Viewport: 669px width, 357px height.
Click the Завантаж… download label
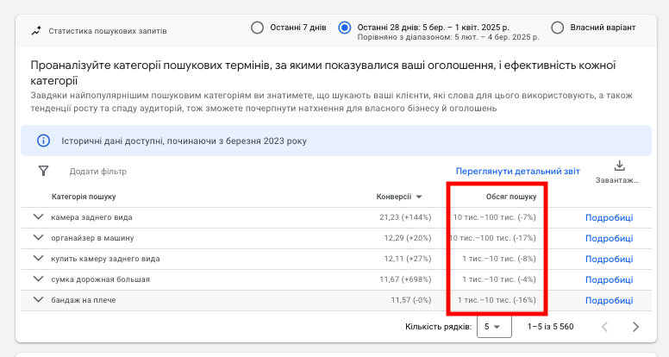coord(617,180)
